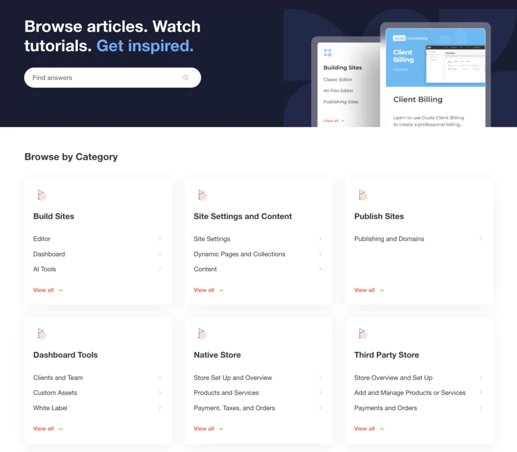Open Dynamic Pages and Collections link
This screenshot has height=452, width=517.
click(x=240, y=254)
